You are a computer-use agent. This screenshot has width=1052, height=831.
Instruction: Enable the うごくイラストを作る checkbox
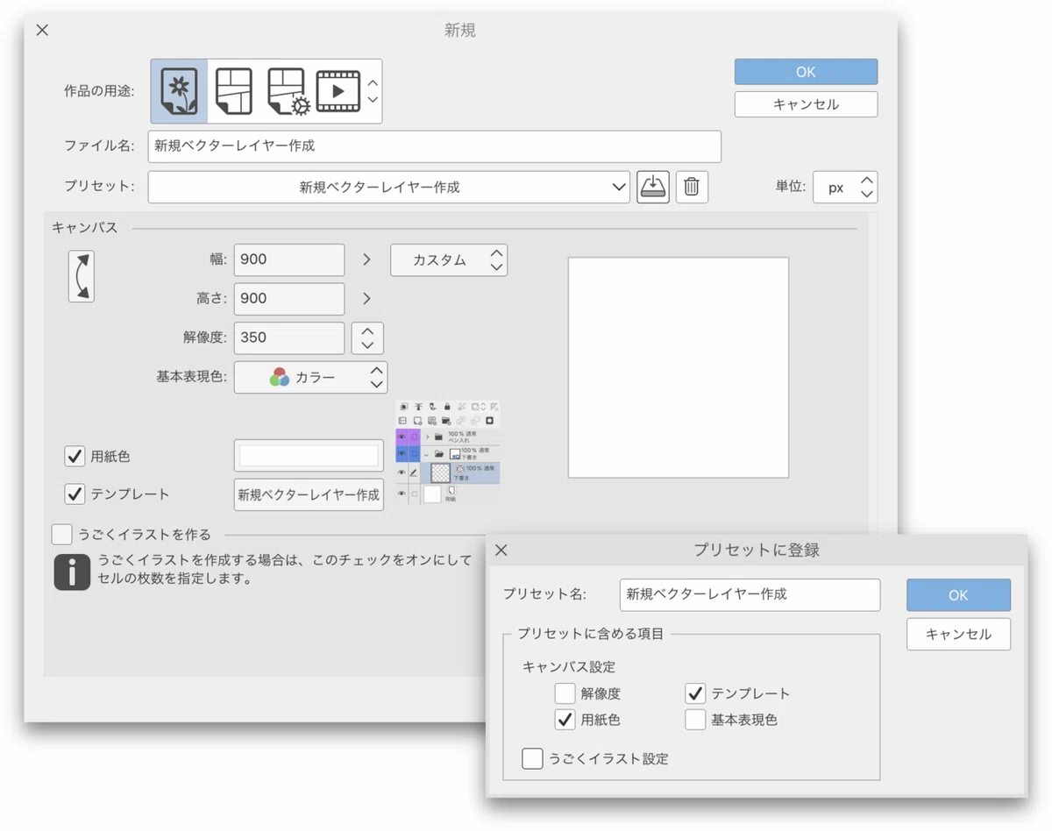pos(61,534)
